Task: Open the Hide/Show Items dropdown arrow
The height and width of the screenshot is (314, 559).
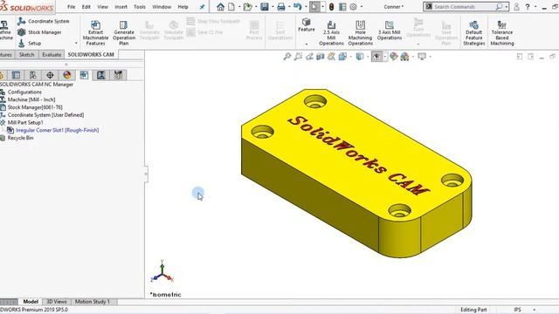Action: tap(384, 57)
